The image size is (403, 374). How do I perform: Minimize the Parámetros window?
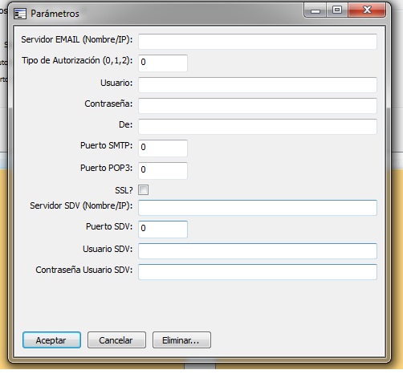coord(315,10)
